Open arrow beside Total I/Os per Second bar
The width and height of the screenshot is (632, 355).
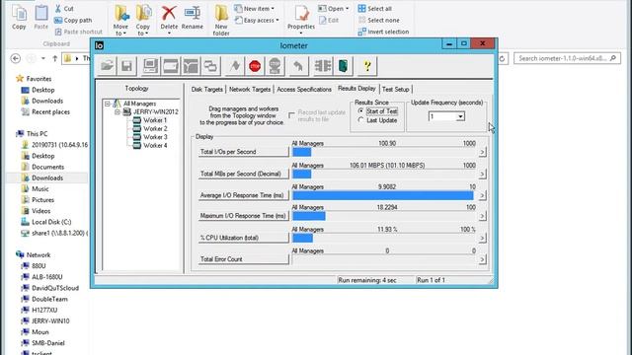[x=482, y=152]
